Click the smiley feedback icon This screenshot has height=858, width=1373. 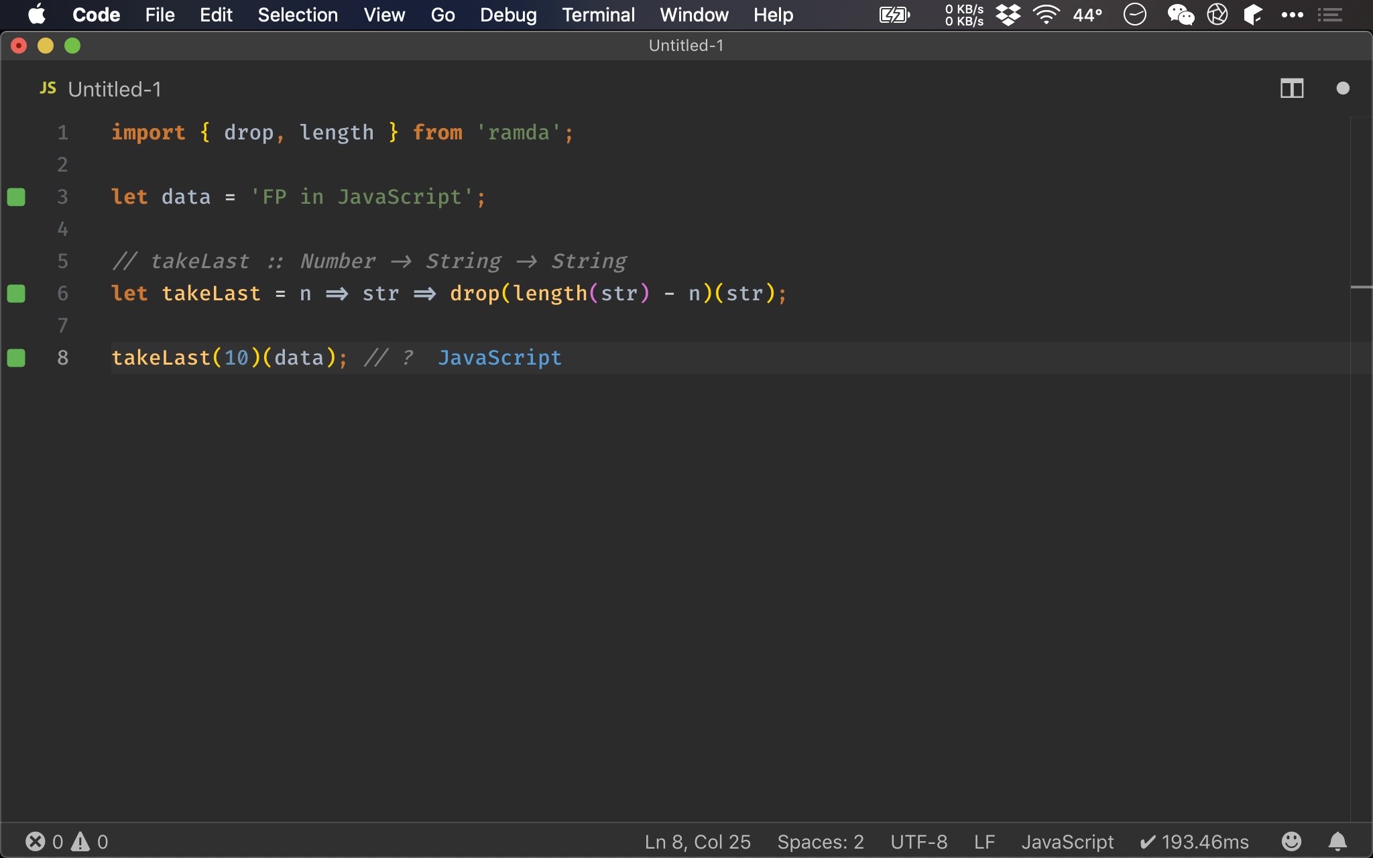point(1291,841)
